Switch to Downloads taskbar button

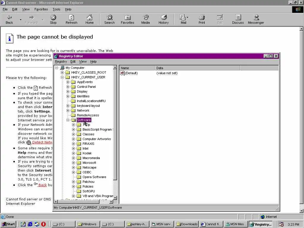pos(187,224)
